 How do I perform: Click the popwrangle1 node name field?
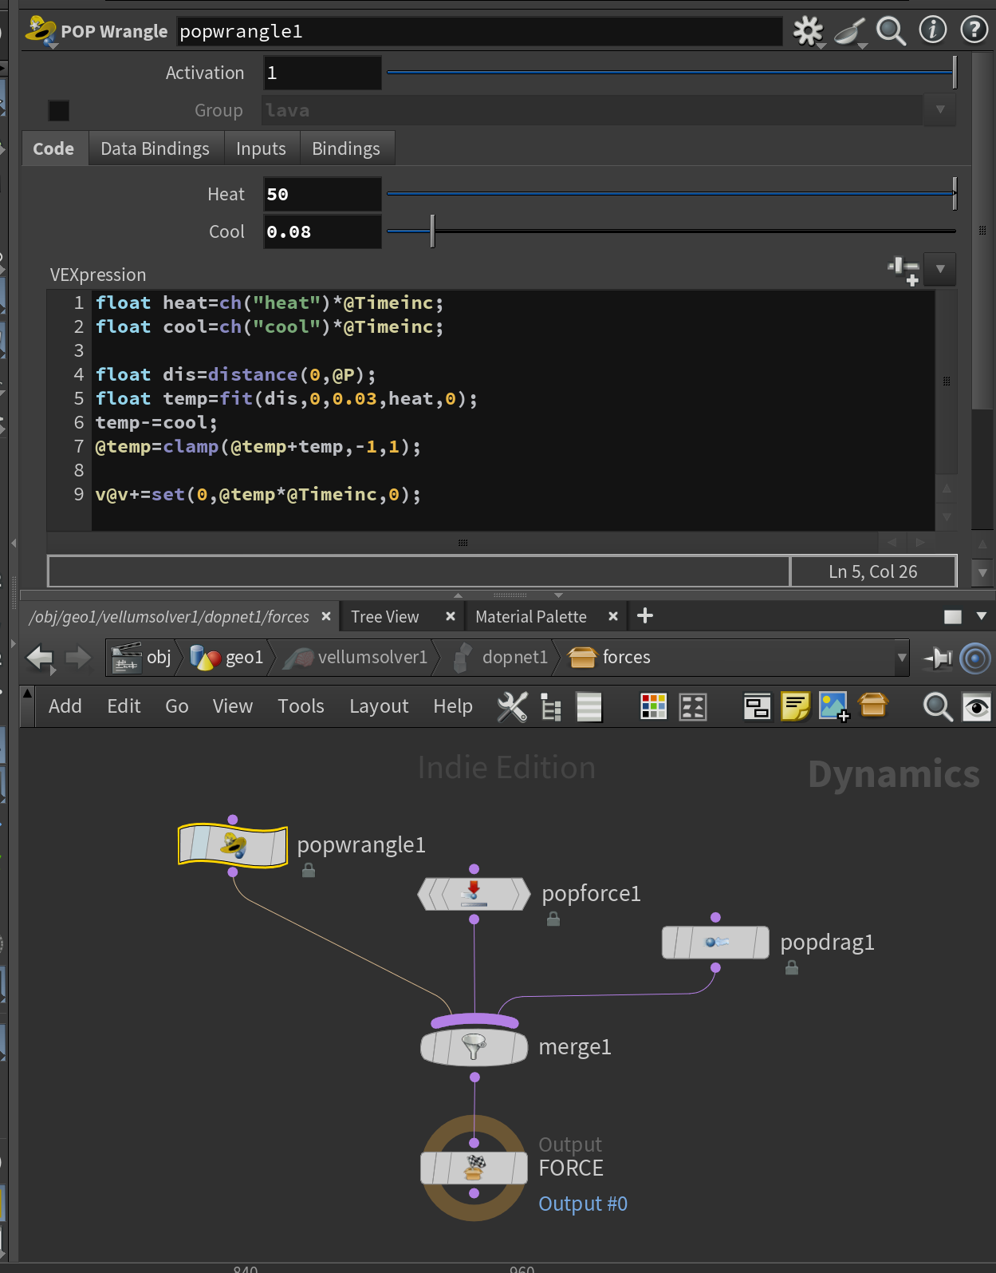pos(478,31)
